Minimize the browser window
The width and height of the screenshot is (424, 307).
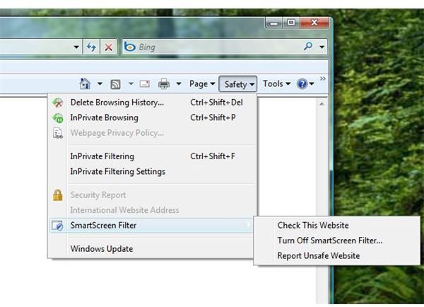pos(274,23)
